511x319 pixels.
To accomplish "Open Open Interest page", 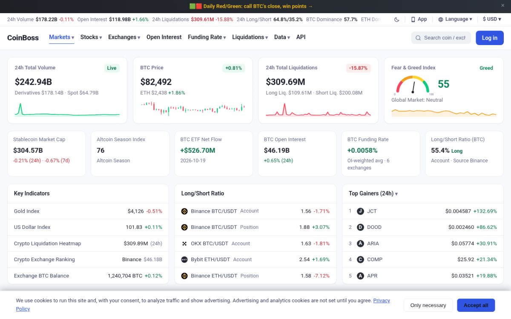I will tap(164, 37).
